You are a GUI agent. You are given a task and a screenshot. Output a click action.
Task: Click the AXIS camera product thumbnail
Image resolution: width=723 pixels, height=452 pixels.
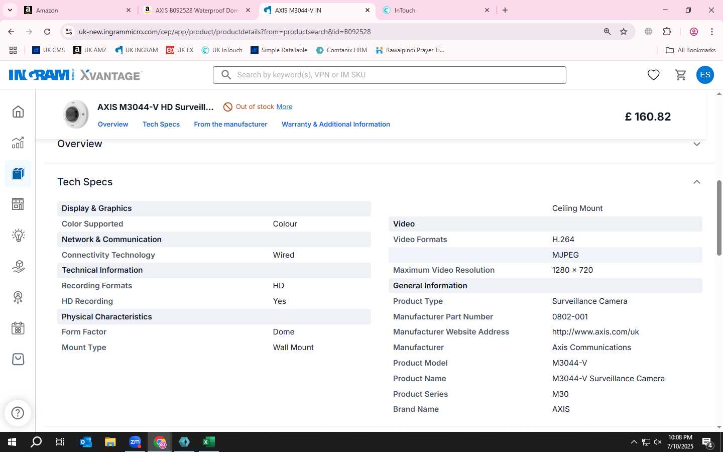point(76,115)
